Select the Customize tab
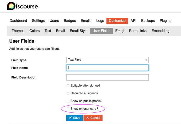This screenshot has height=124, width=181. tap(117, 21)
